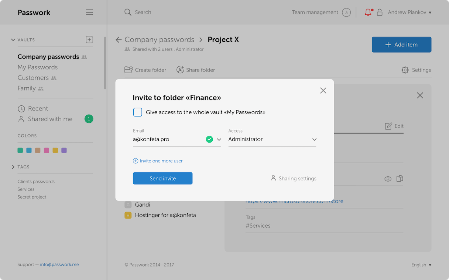Select the green color swatch
The image size is (449, 280).
click(20, 150)
